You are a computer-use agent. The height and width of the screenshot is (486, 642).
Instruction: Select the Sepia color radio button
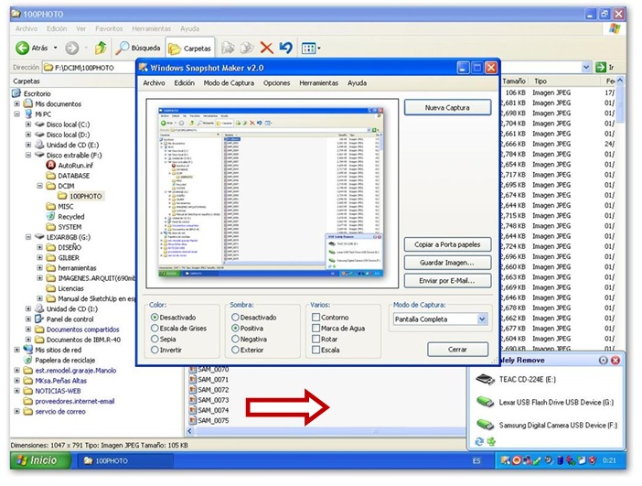click(x=154, y=339)
